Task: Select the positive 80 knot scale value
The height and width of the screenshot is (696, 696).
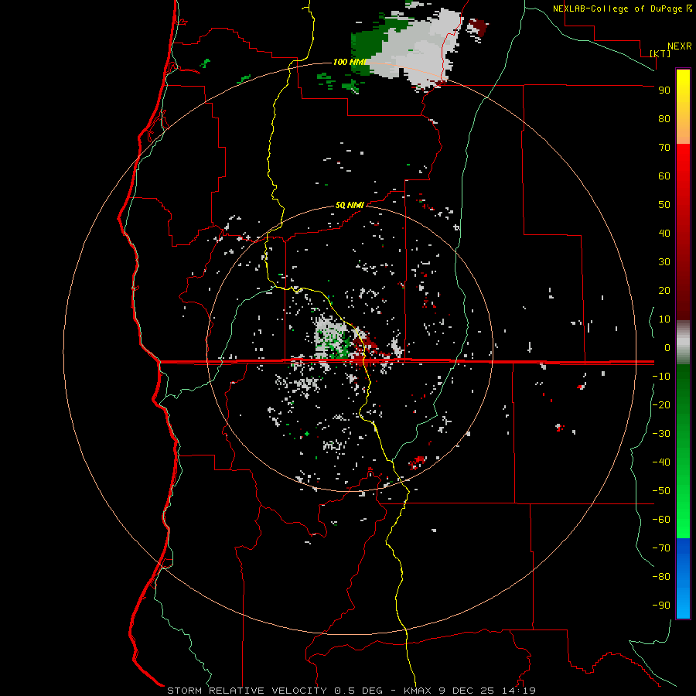Action: coord(664,119)
